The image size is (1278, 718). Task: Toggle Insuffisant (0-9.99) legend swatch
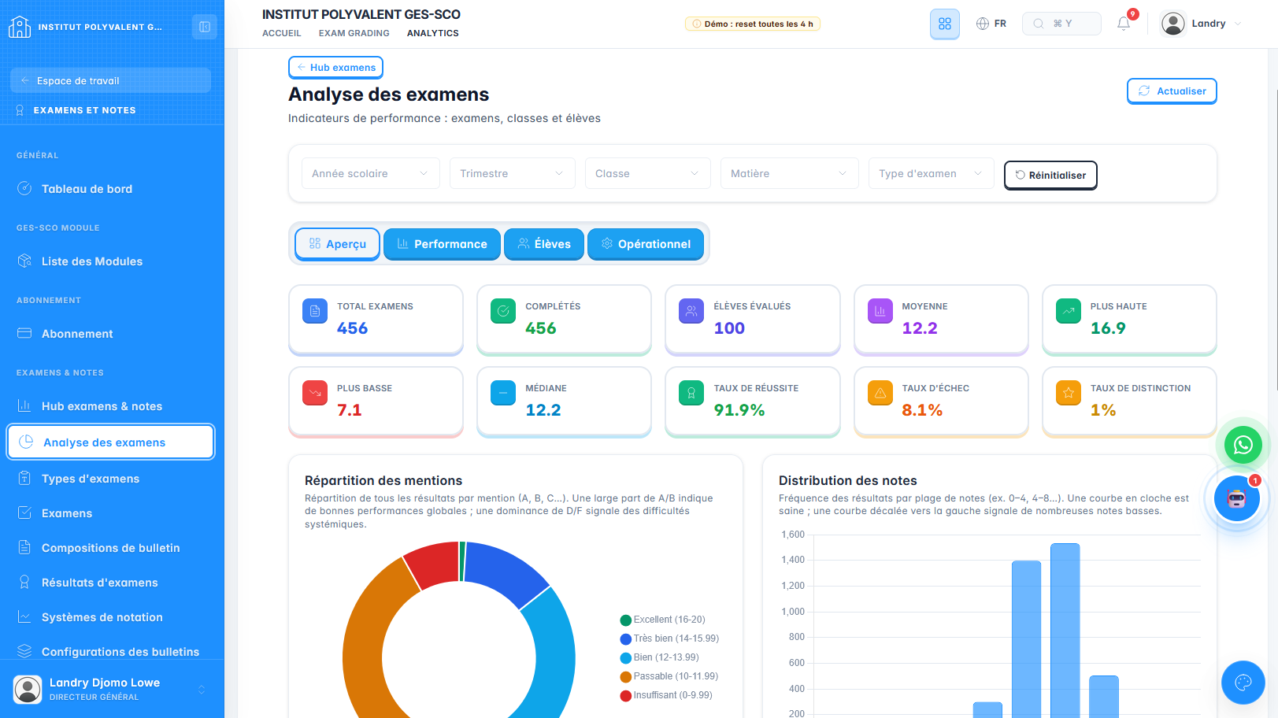click(625, 696)
